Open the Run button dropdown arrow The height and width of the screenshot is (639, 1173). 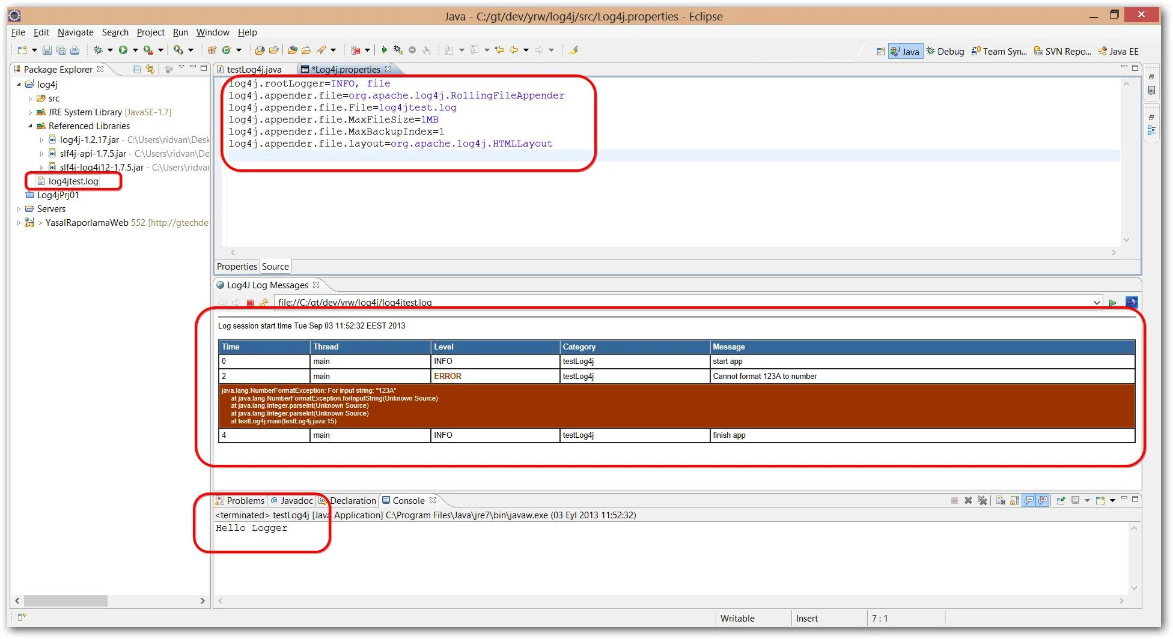[135, 50]
